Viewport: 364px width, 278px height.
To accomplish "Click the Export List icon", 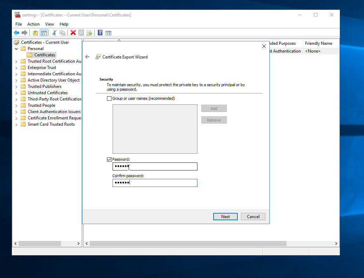I will [89, 33].
